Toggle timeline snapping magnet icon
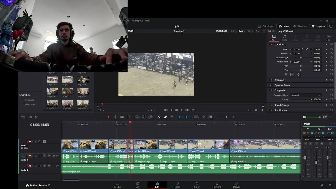 (159, 117)
